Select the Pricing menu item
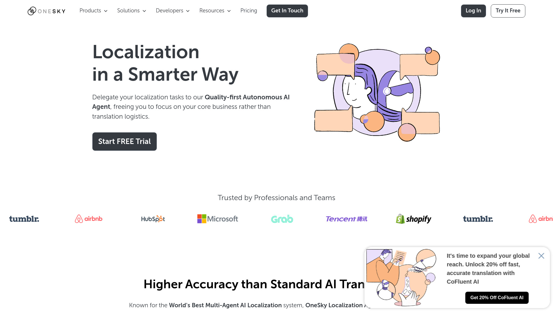This screenshot has height=311, width=553. (248, 11)
